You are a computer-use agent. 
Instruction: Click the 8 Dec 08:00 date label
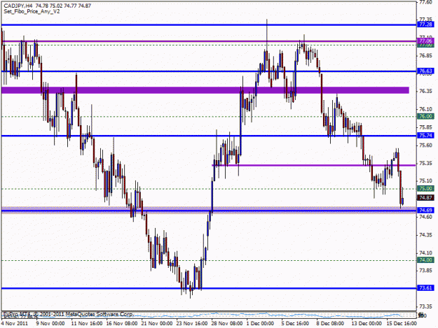(330, 324)
